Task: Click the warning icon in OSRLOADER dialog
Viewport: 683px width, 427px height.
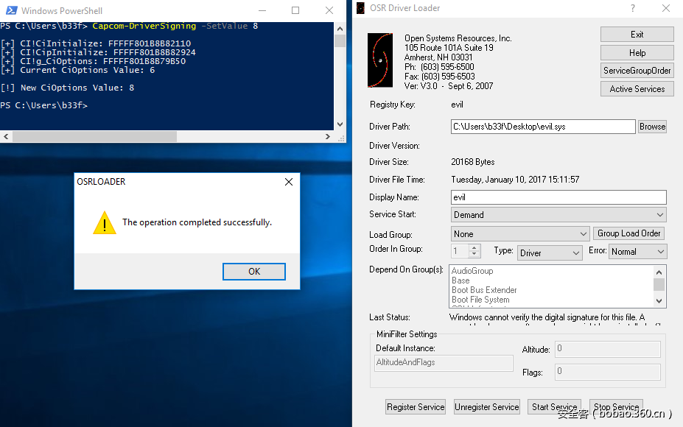Action: [x=104, y=222]
